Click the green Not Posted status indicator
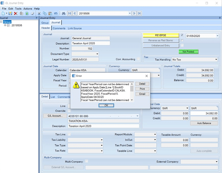 click(x=188, y=52)
